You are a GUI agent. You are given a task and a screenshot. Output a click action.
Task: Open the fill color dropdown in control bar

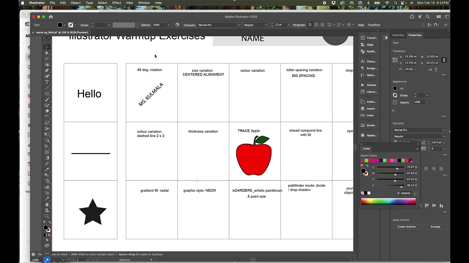pos(65,25)
